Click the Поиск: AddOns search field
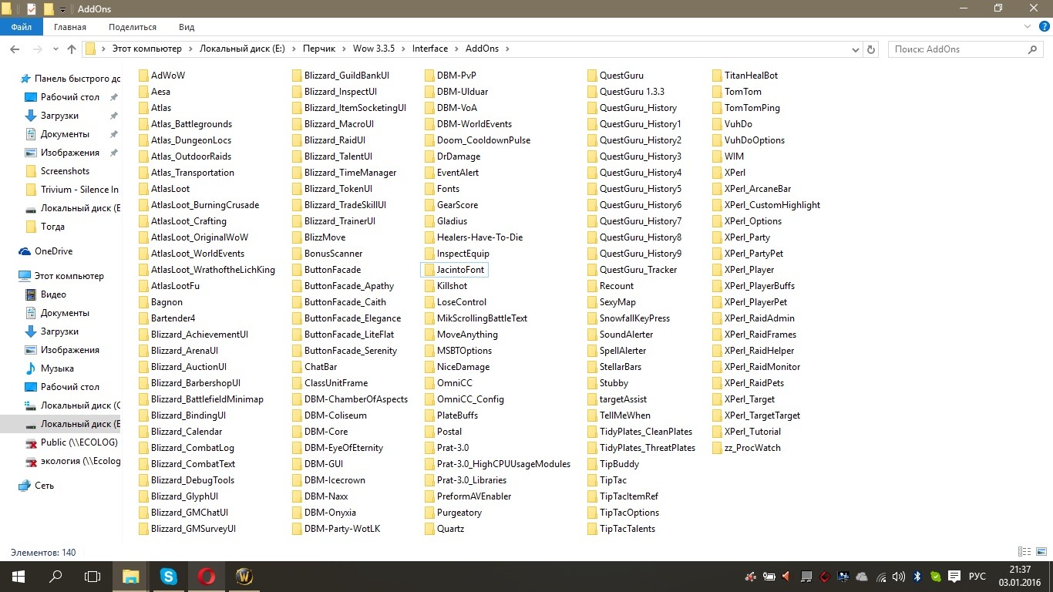Screen dimensions: 1053x592 point(956,49)
